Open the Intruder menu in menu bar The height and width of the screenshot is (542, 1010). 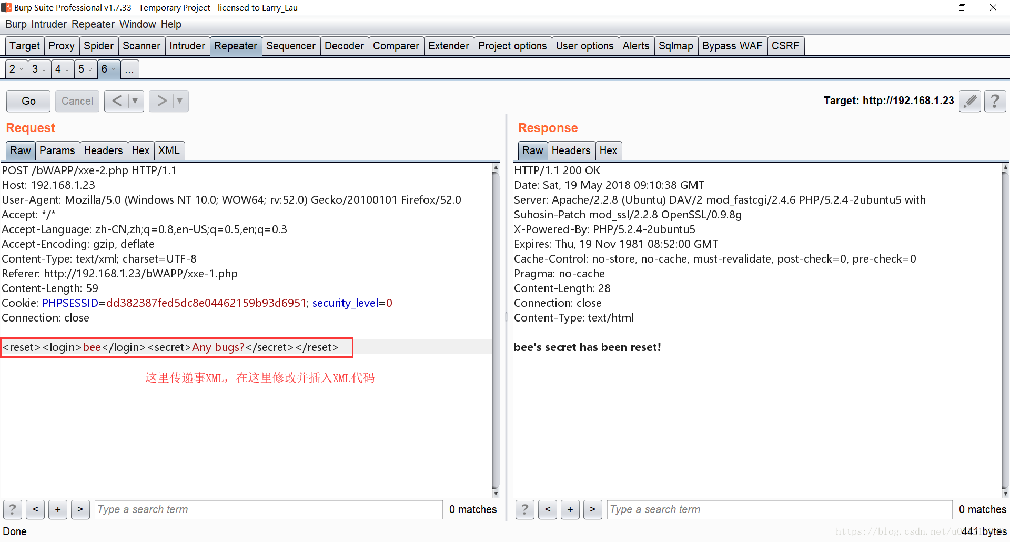[x=49, y=24]
